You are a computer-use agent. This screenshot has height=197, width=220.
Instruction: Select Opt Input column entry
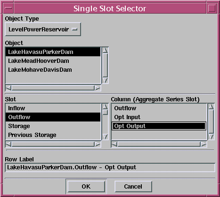point(159,117)
